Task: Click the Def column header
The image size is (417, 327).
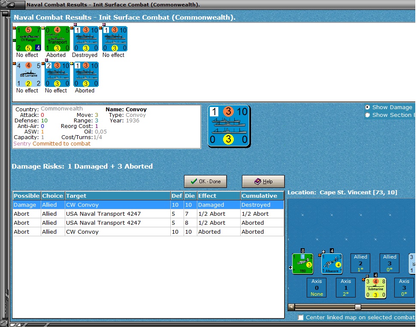Action: pos(177,196)
